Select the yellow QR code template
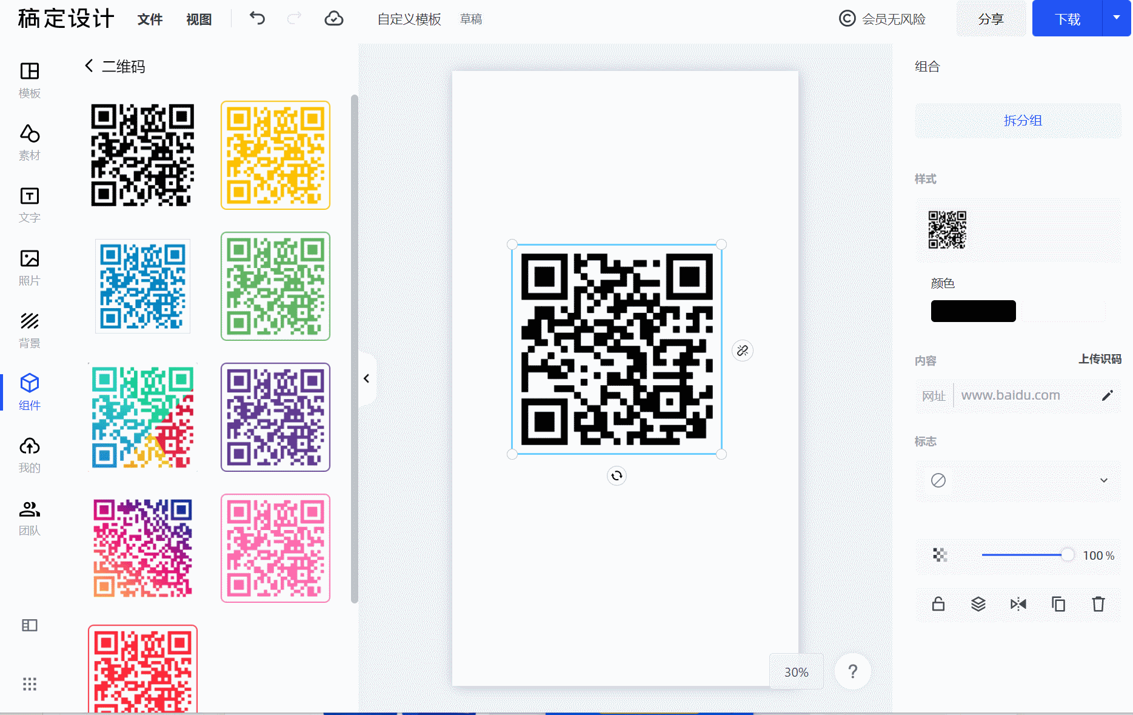The image size is (1133, 715). (x=275, y=155)
